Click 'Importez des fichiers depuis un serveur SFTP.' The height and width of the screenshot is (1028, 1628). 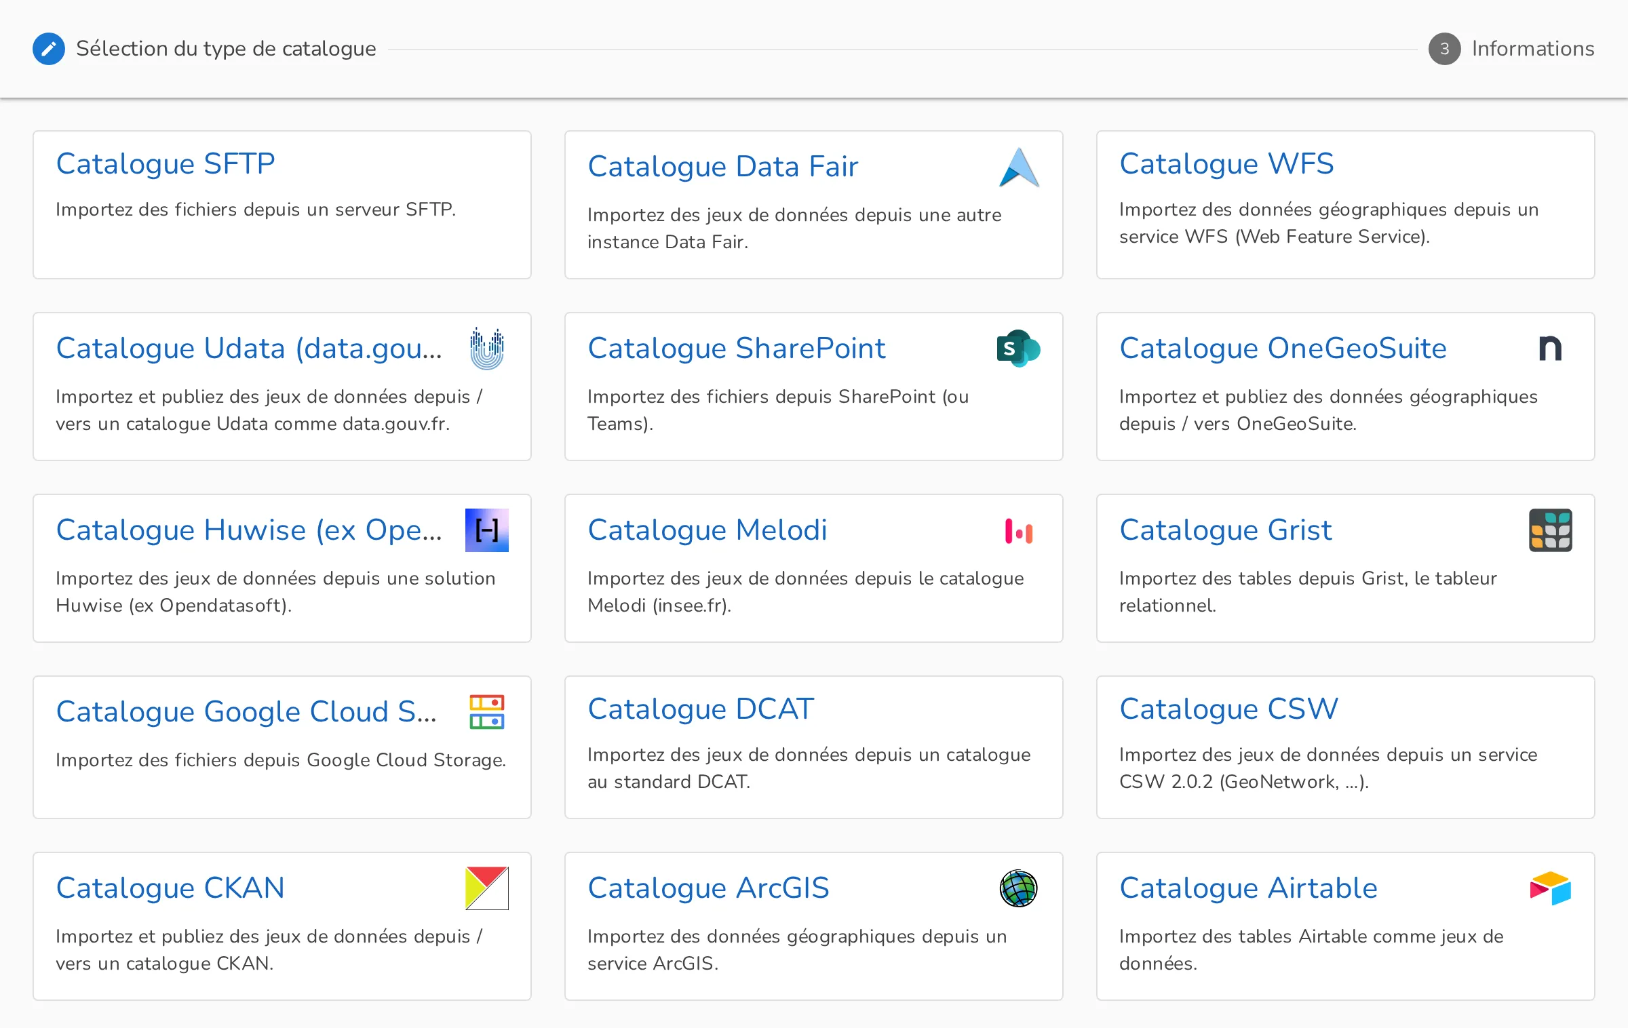(256, 209)
